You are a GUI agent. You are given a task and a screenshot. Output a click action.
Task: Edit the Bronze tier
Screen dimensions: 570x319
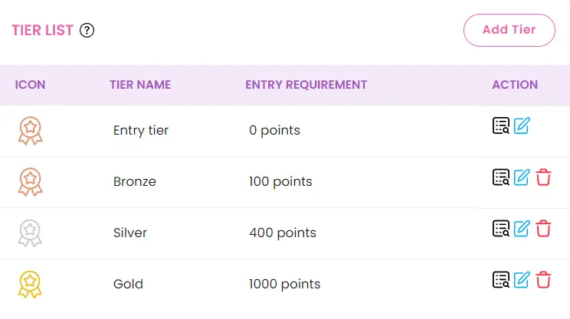point(522,177)
